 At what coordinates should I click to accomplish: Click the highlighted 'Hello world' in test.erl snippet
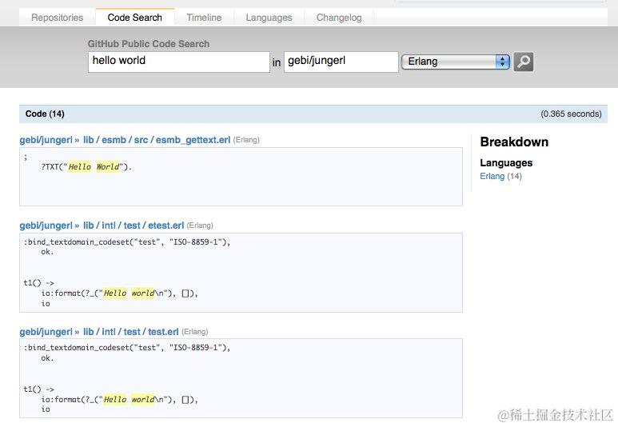(x=129, y=399)
